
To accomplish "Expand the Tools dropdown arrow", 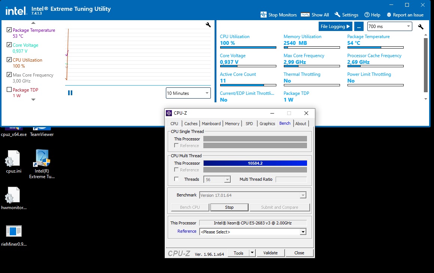I will click(x=252, y=253).
